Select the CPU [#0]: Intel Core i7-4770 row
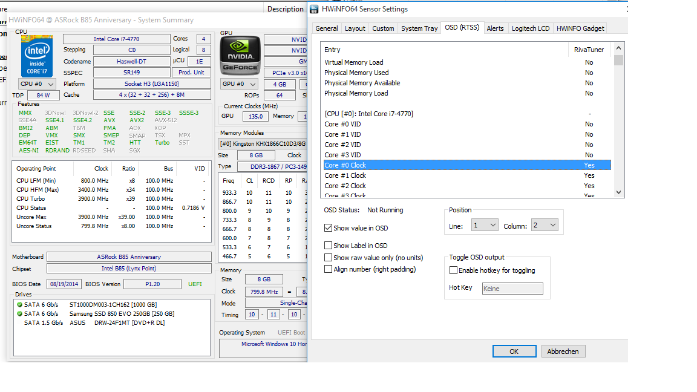 pos(467,114)
